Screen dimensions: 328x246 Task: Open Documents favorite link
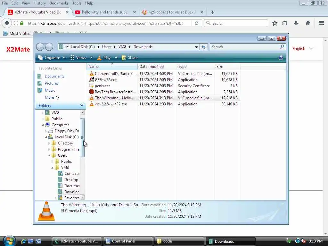click(54, 76)
